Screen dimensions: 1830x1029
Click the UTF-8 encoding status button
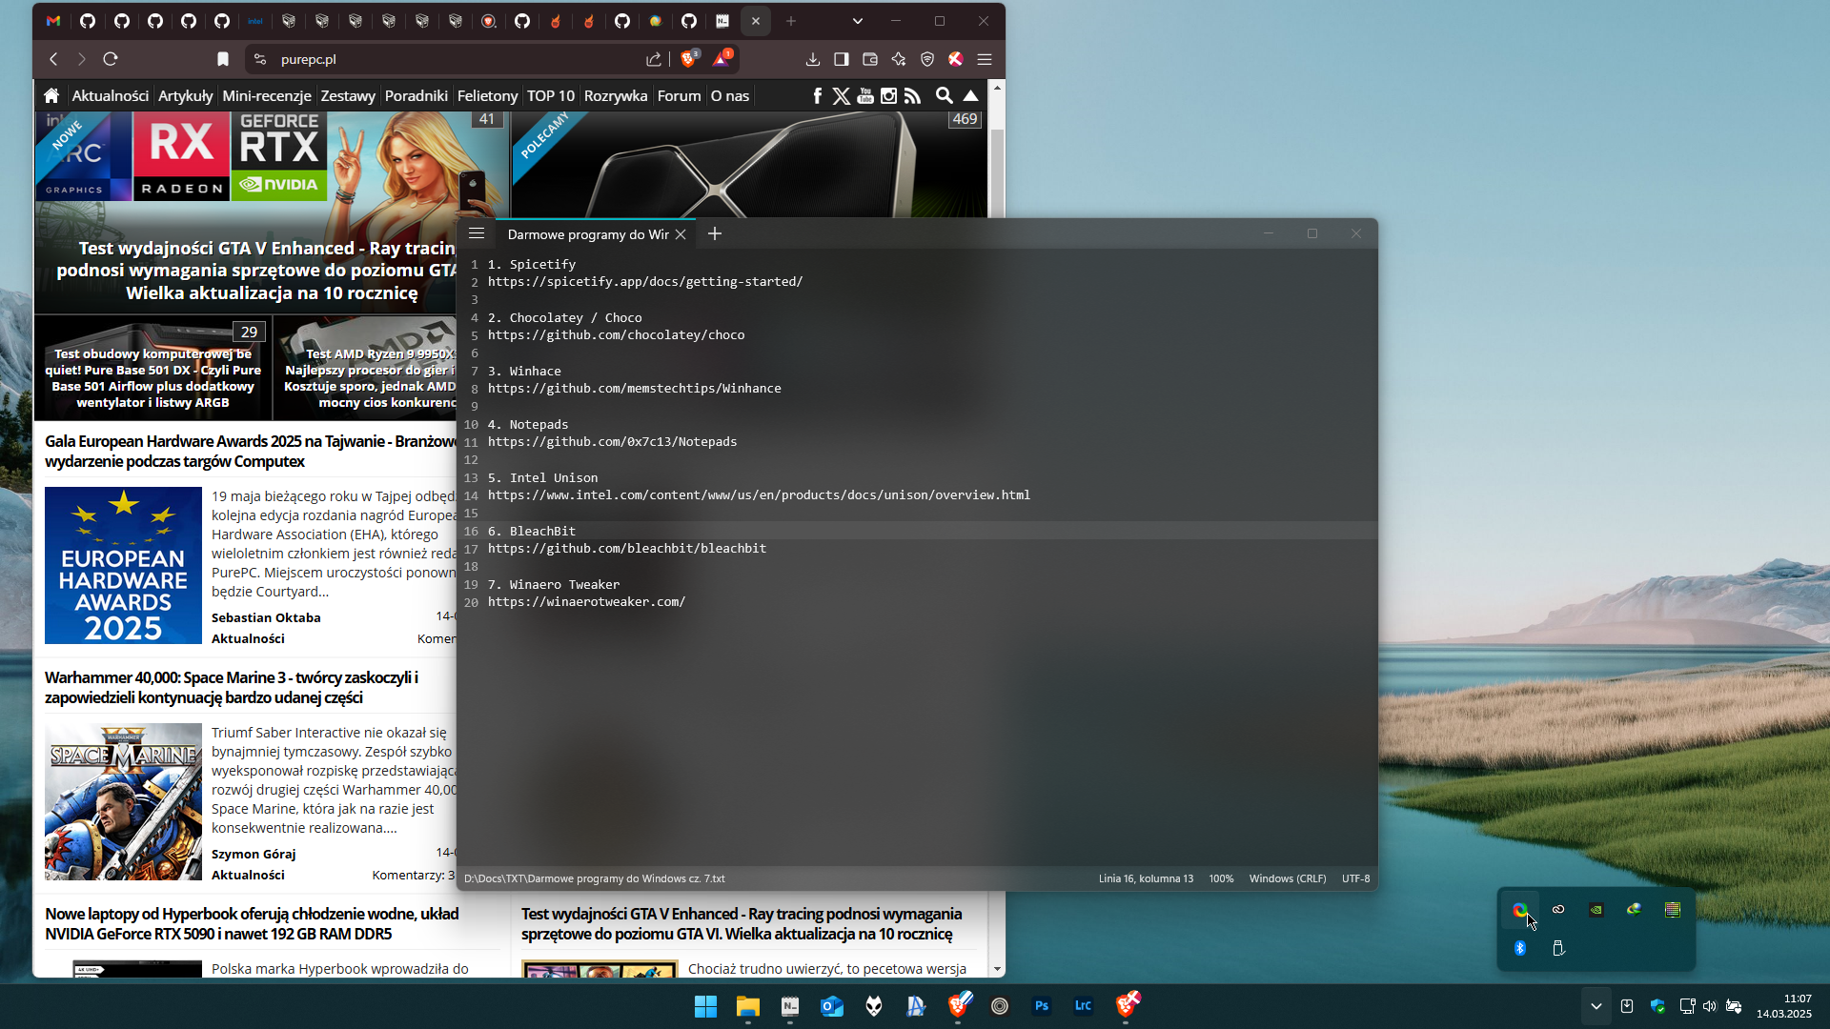tap(1355, 878)
